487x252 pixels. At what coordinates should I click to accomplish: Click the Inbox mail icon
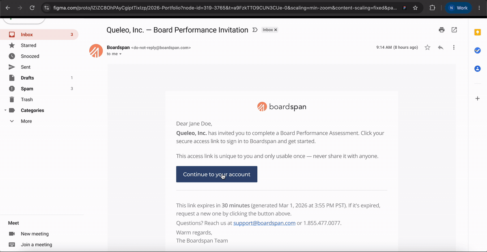point(12,34)
